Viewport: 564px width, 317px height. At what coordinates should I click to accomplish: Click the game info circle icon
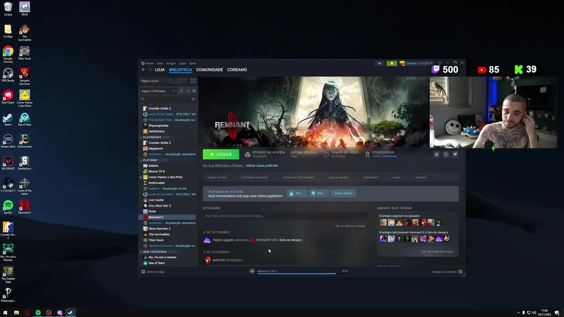[446, 155]
